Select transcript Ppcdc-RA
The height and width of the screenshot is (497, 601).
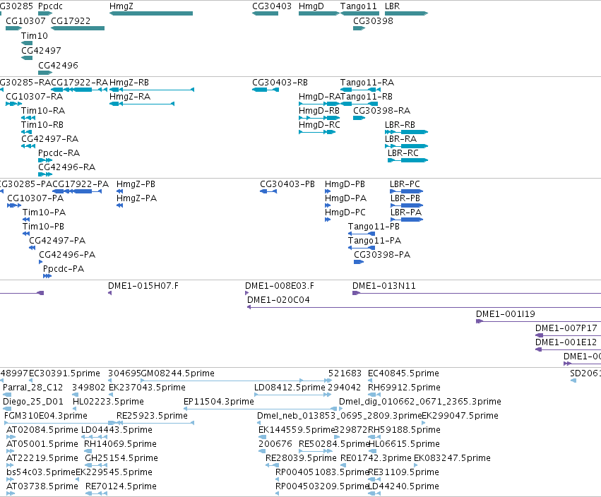tap(45, 160)
